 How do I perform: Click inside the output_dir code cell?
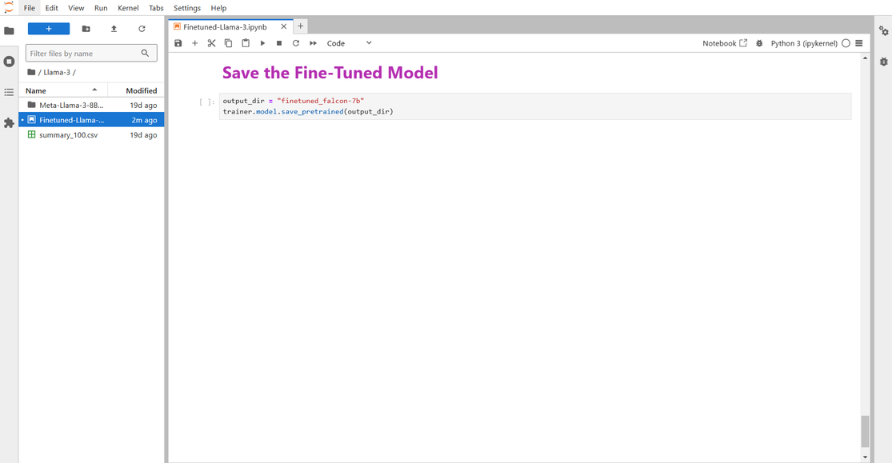[x=535, y=106]
